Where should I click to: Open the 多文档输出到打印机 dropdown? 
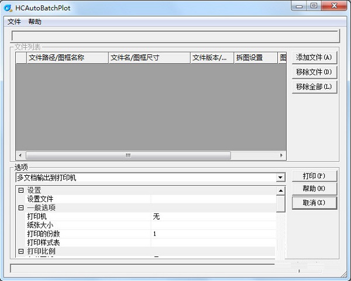tap(280, 178)
